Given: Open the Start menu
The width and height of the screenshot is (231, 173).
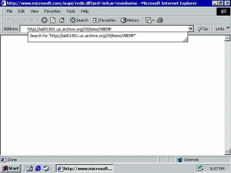Looking at the screenshot, I should [10, 168].
